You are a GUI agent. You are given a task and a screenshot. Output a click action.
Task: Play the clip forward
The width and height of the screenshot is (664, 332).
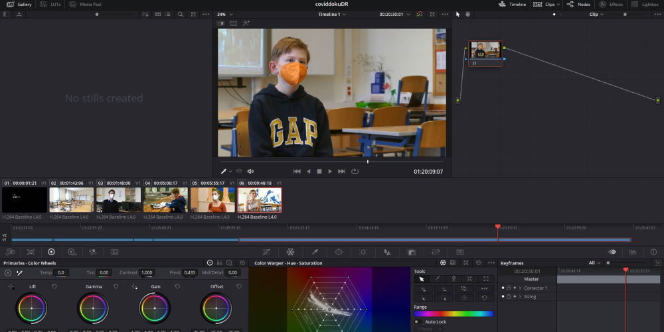330,172
